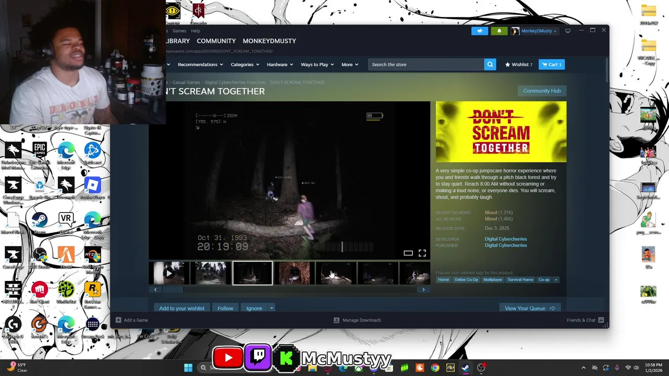
Task: Select the VRChat desktop icon
Action: 66,224
